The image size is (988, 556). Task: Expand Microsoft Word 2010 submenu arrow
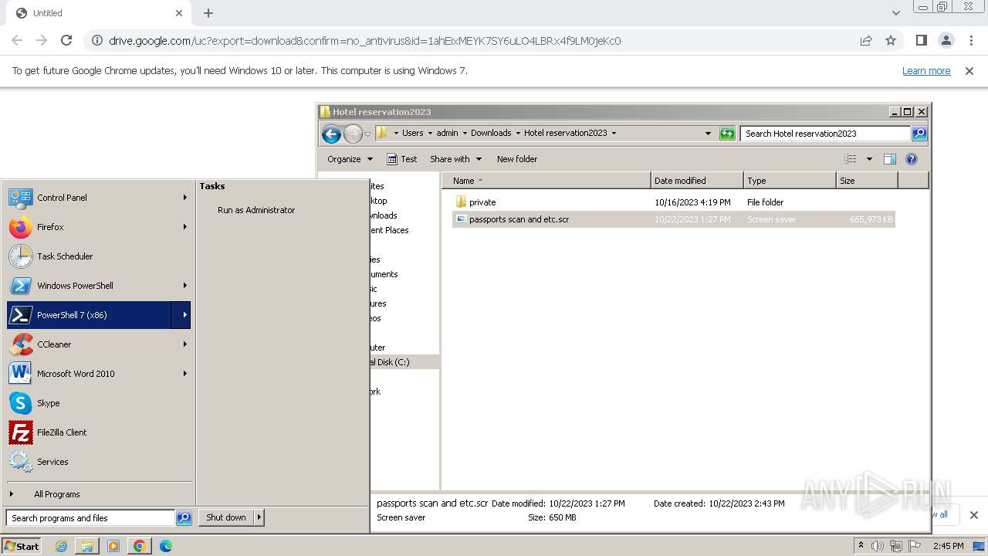point(184,374)
